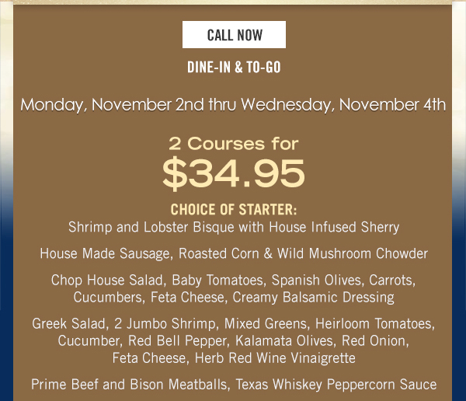Click the Kalamata Olives, Red Onion line
Screen dimensions: 466x401
(233, 341)
